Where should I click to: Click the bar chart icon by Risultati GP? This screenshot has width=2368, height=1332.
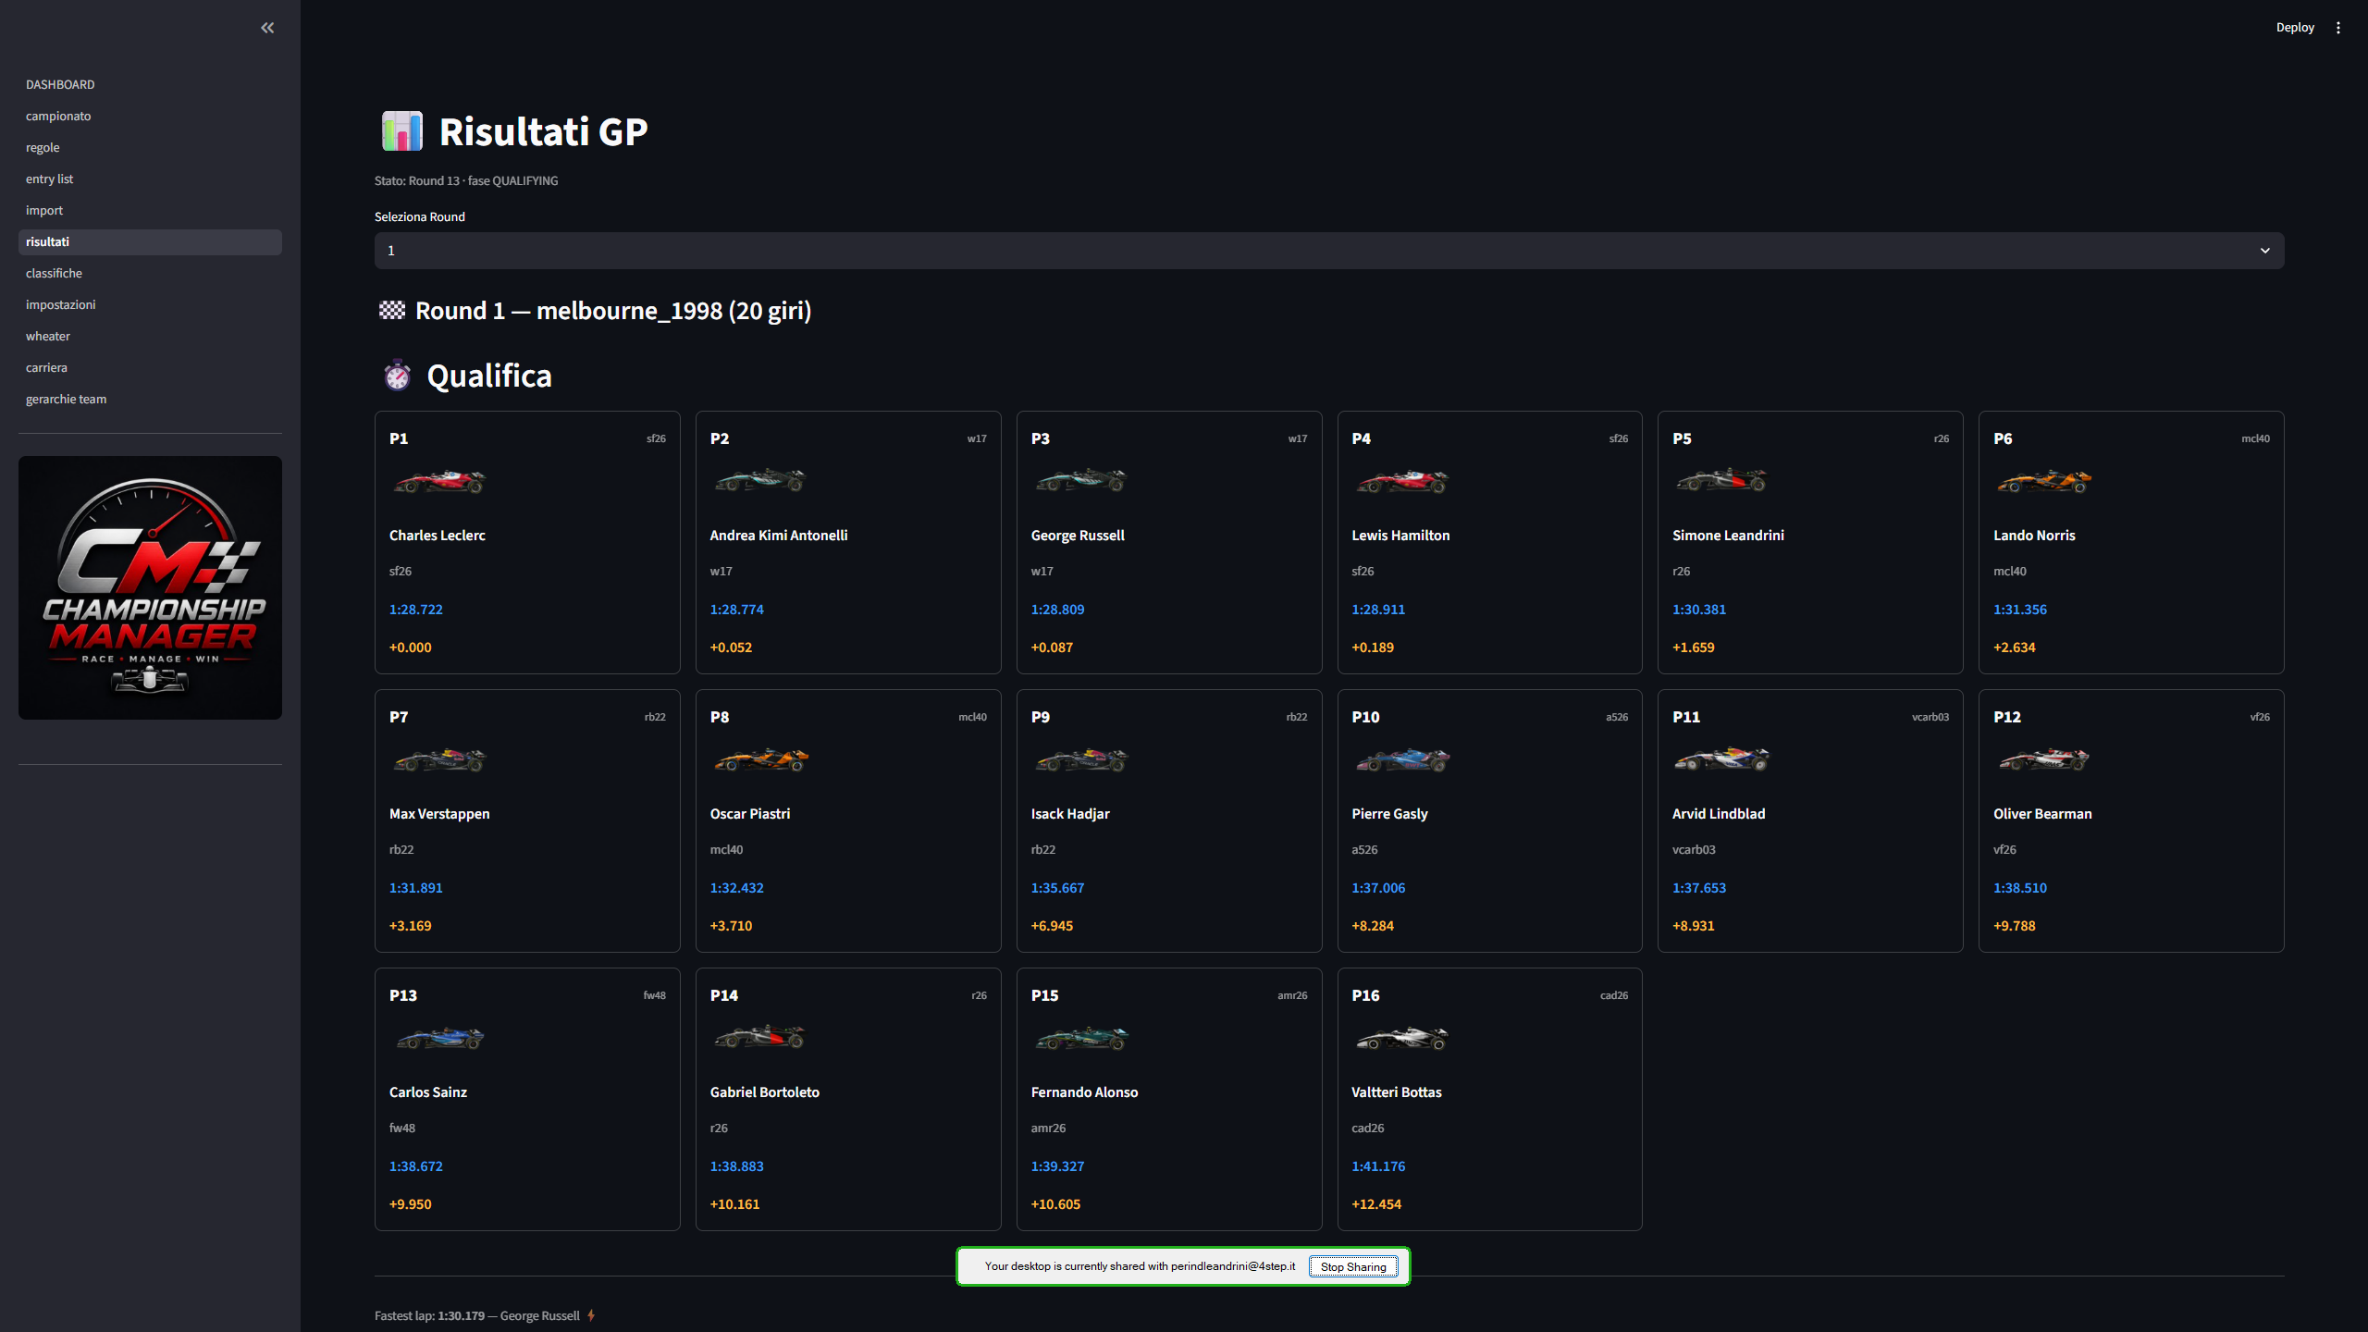pos(402,131)
